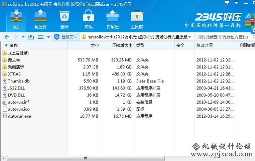Select the Thumbs.db file
The width and height of the screenshot is (255, 161).
tap(19, 81)
